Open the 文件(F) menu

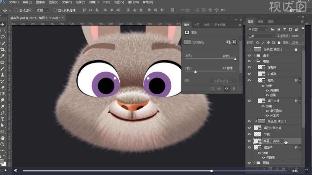coord(14,2)
